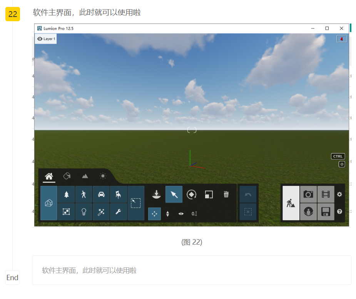
Task: Open the Effects category wand icon
Action: tap(101, 212)
